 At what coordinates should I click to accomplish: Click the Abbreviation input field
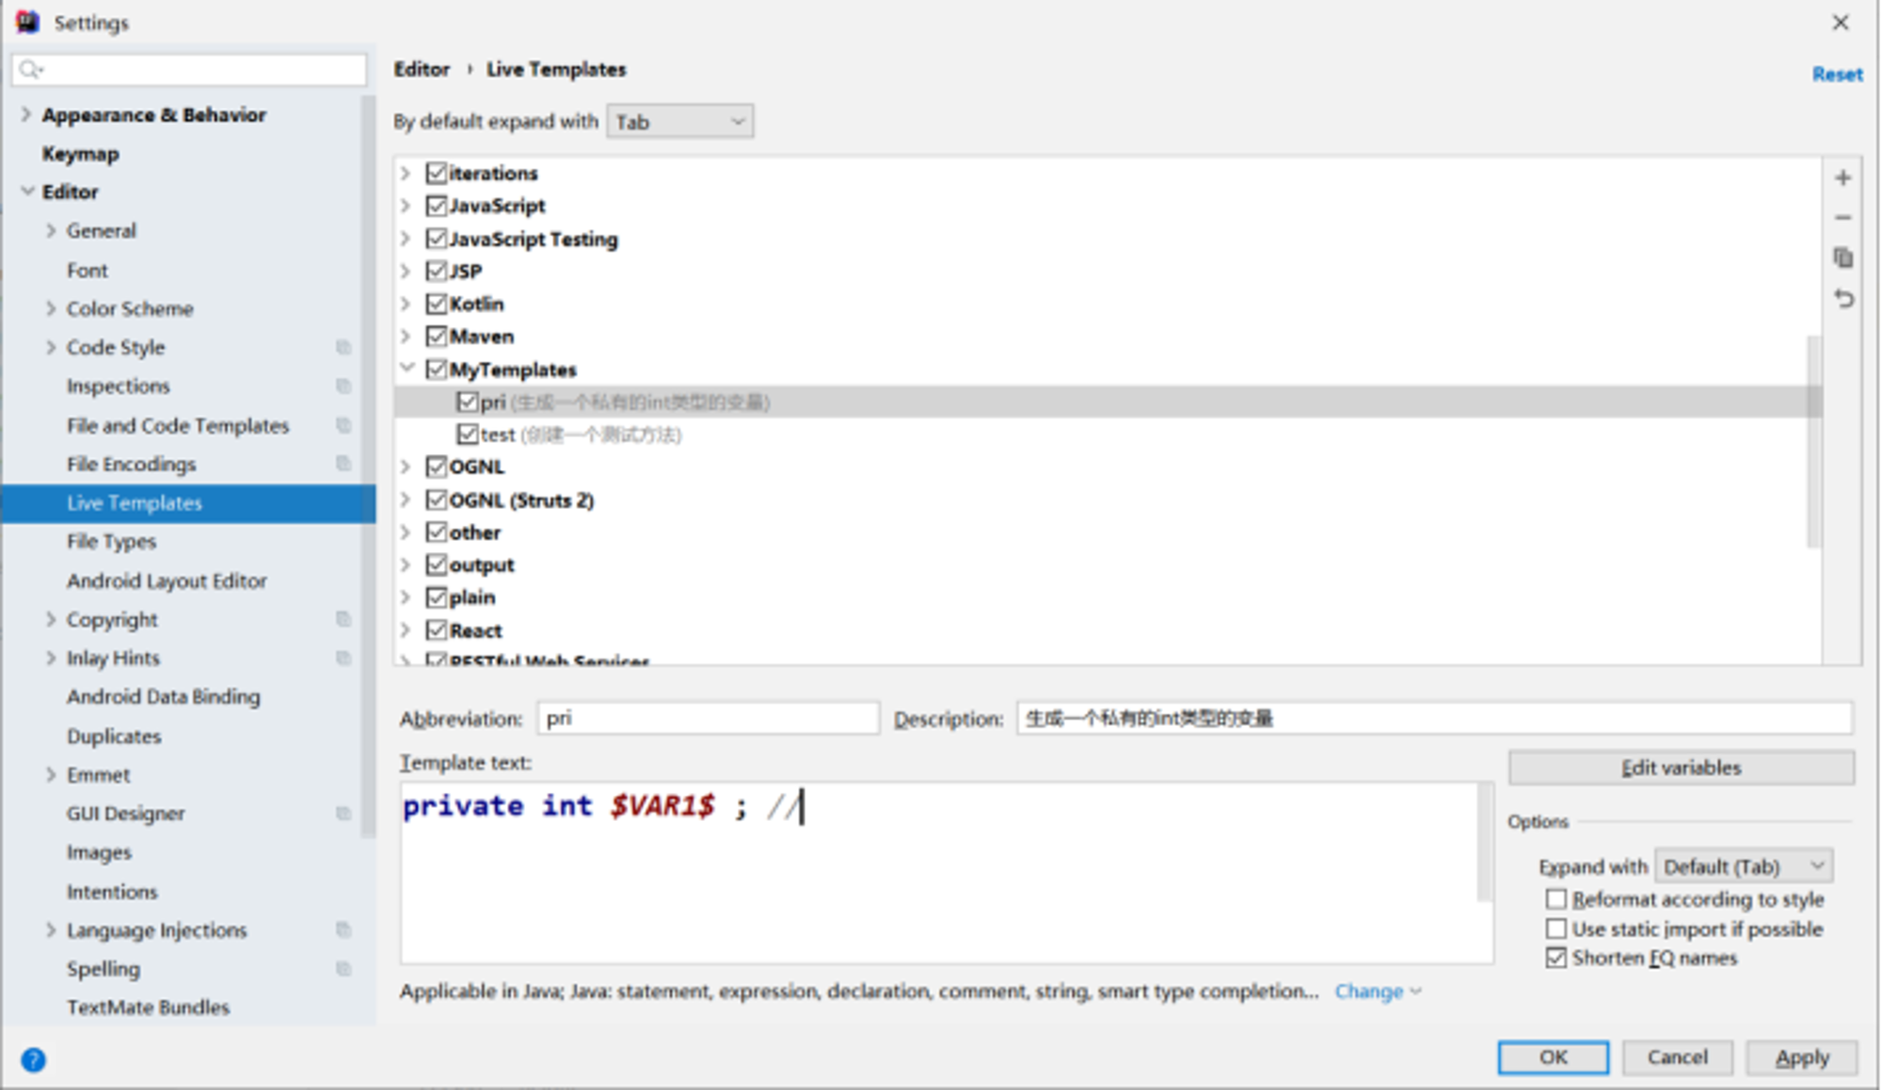click(x=709, y=719)
